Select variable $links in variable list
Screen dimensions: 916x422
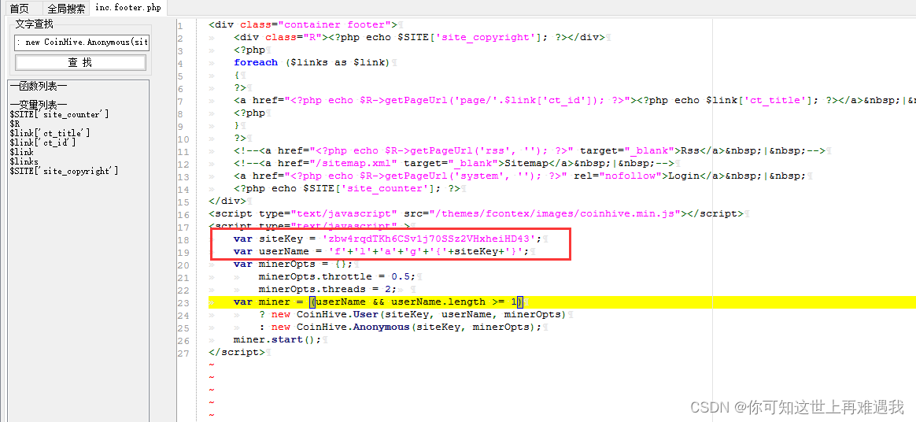(x=24, y=161)
